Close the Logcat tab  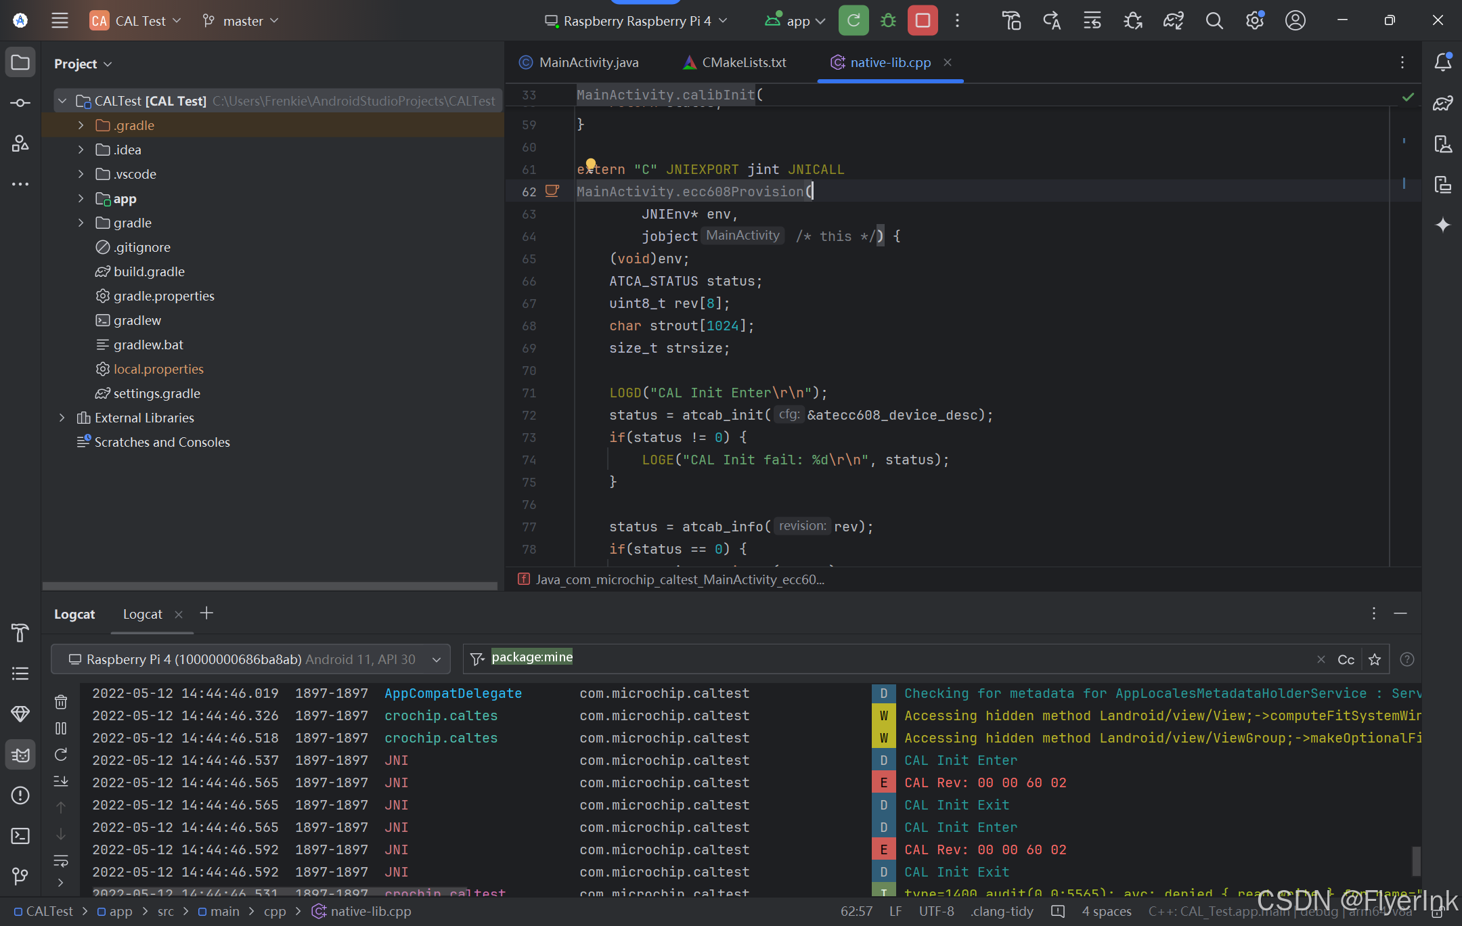(x=179, y=614)
